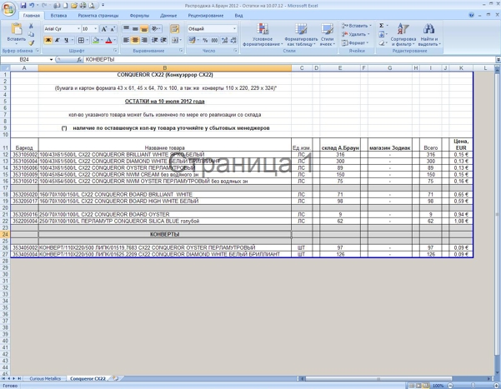The height and width of the screenshot is (389, 501).
Task: Decrease decimal places icon
Action: pyautogui.click(x=233, y=40)
